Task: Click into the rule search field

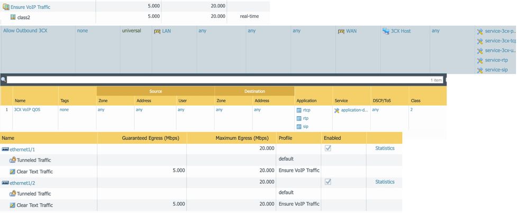Action: 212,80
